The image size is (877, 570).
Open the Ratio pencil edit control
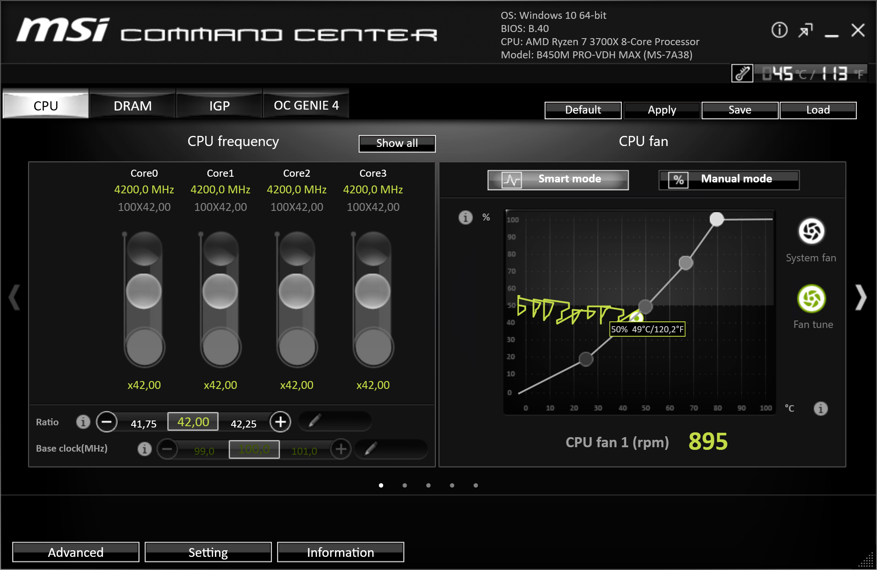click(x=335, y=421)
